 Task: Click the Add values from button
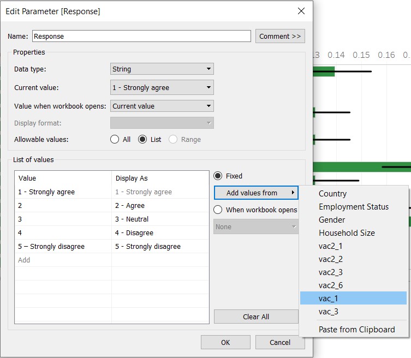(256, 193)
